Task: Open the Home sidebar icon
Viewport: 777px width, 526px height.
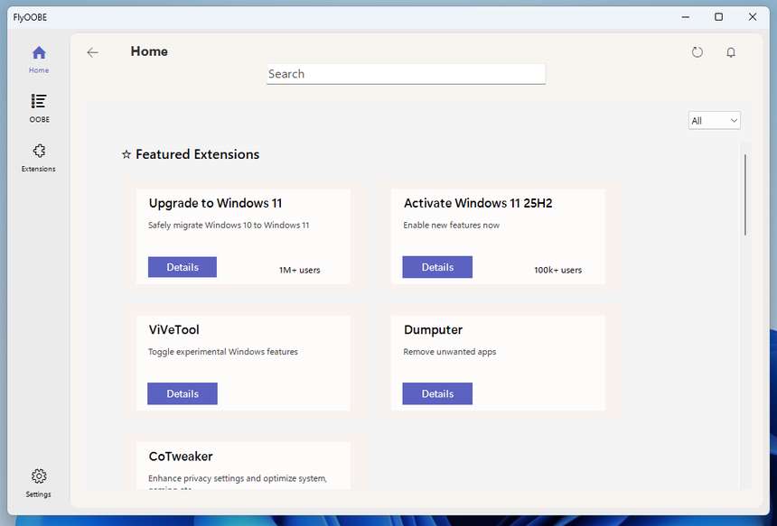Action: pos(39,54)
